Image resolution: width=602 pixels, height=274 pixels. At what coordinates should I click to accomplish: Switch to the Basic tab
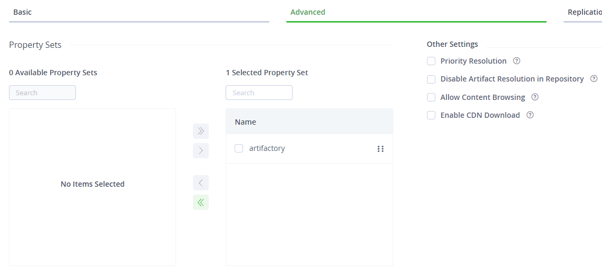[23, 12]
